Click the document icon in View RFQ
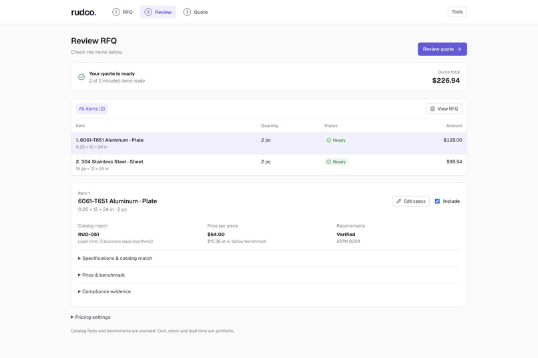The width and height of the screenshot is (538, 358). coord(433,109)
